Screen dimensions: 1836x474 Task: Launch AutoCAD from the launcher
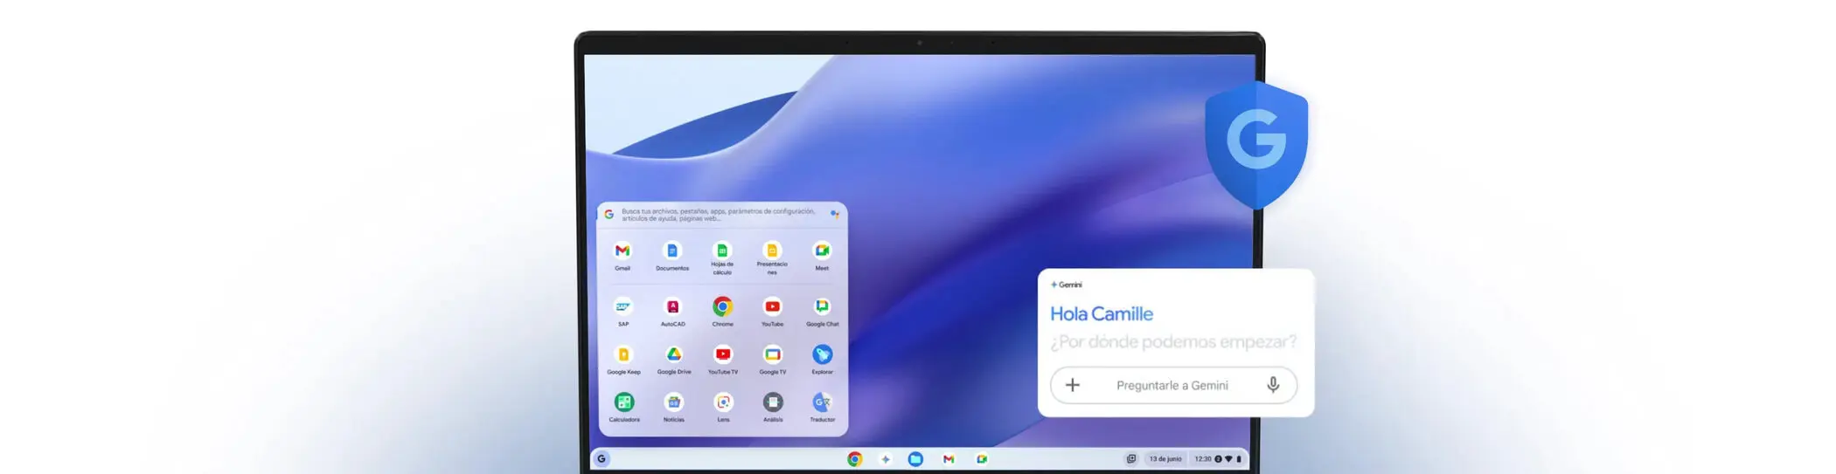pyautogui.click(x=673, y=306)
